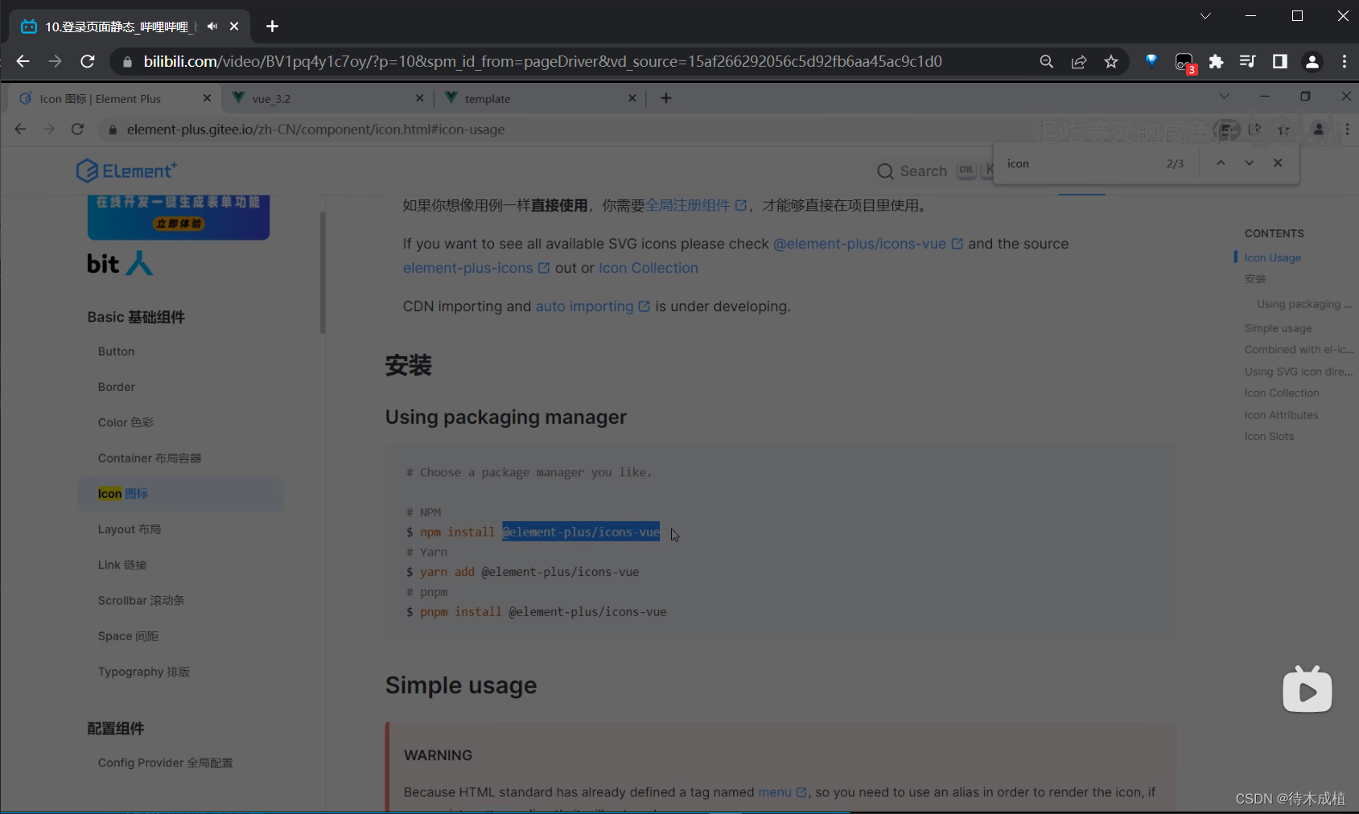Close the template tab
Screen dimensions: 1359x814
click(632, 98)
